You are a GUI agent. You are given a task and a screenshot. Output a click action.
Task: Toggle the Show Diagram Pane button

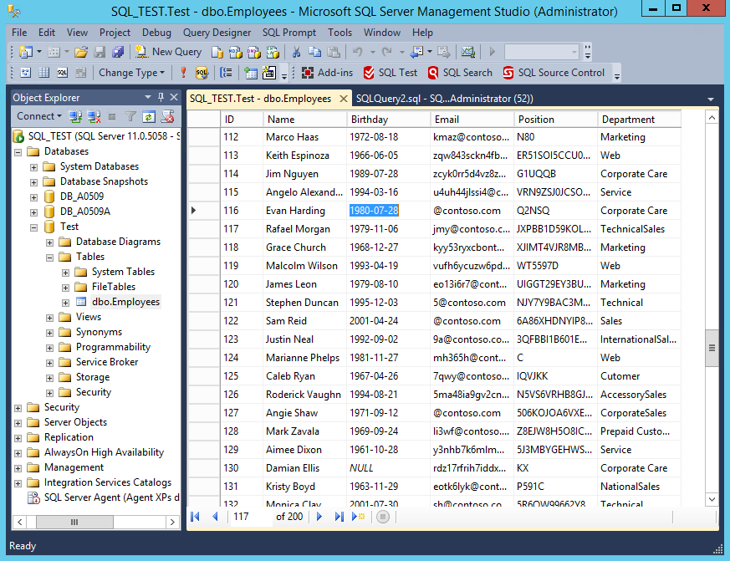tap(24, 73)
